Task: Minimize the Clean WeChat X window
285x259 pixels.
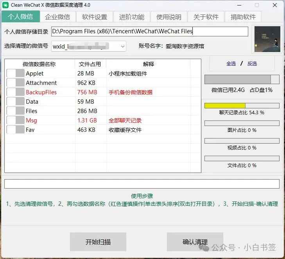Action: (x=239, y=5)
